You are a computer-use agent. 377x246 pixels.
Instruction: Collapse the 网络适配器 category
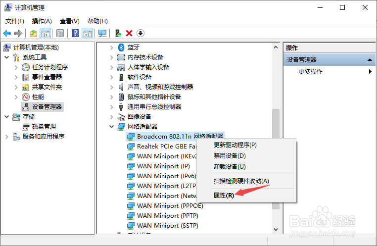(x=111, y=127)
